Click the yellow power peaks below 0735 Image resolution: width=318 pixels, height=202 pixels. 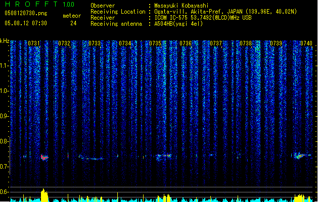click(164, 198)
